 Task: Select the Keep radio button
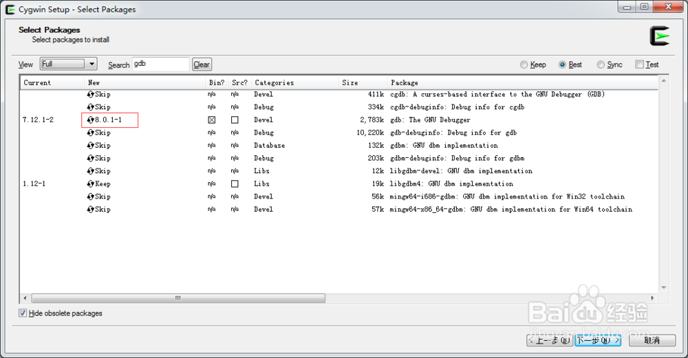tap(524, 65)
